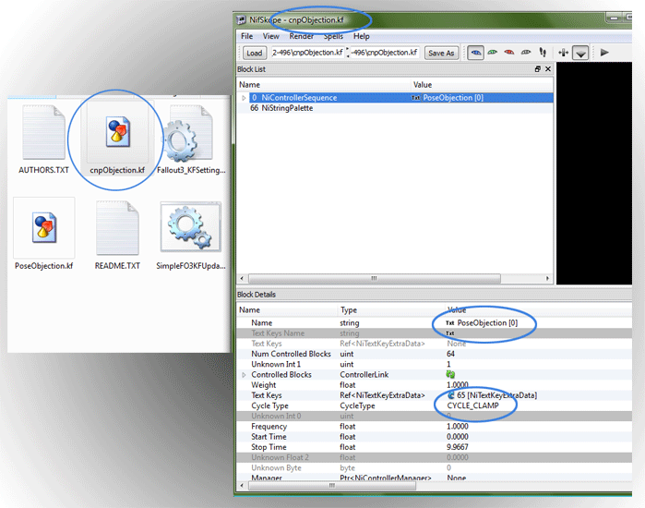Click the Txt icon beside PoseObjection in Block List

pyautogui.click(x=416, y=98)
